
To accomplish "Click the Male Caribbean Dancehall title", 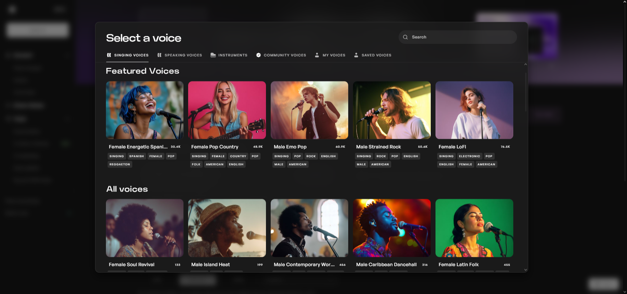I will pyautogui.click(x=386, y=265).
